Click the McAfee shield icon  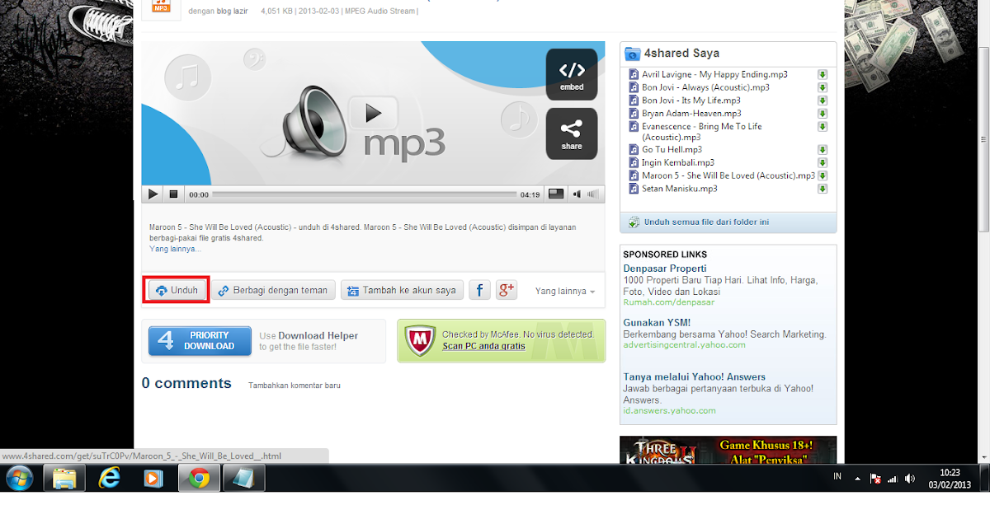point(420,340)
